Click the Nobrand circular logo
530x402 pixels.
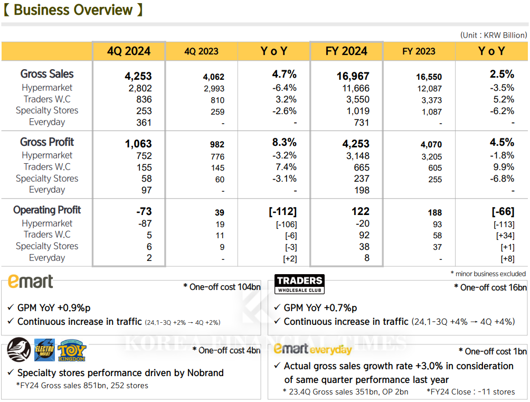19,350
